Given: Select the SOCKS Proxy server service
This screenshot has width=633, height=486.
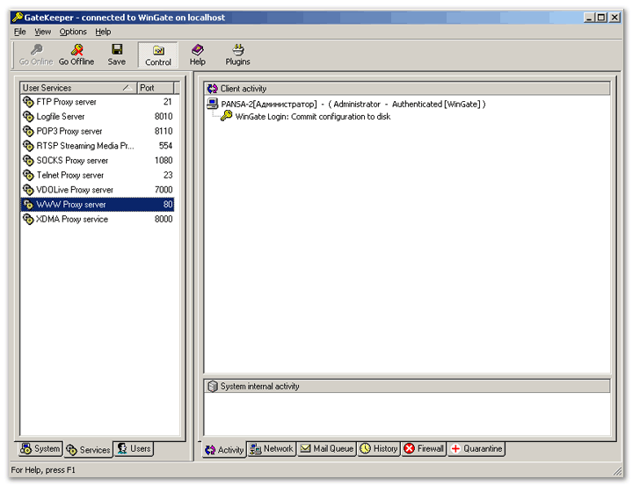Looking at the screenshot, I should (98, 161).
